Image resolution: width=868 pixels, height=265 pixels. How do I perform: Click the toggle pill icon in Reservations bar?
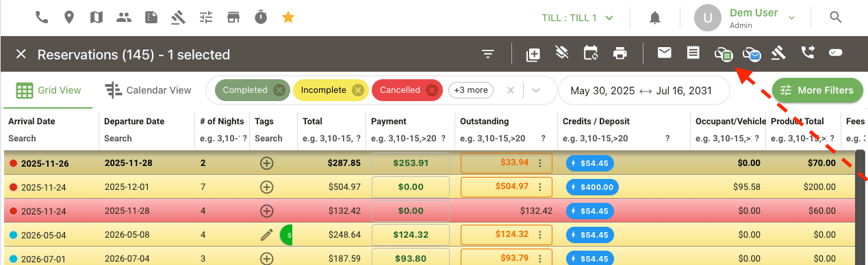pyautogui.click(x=836, y=52)
